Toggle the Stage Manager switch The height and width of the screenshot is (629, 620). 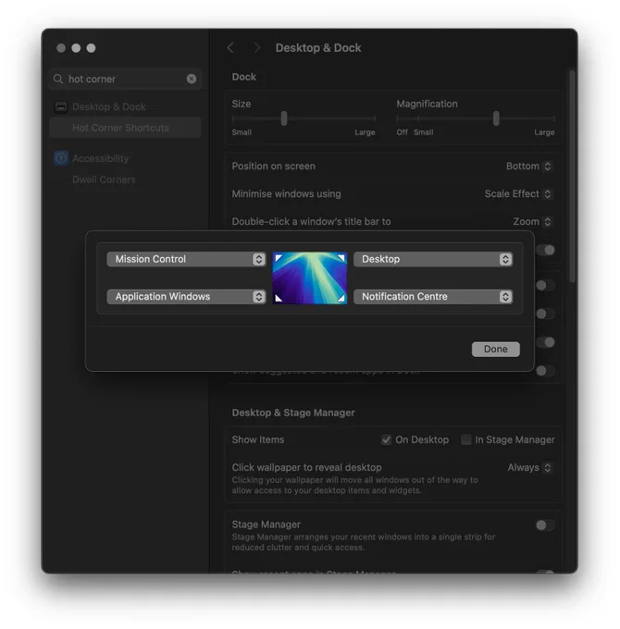(545, 525)
